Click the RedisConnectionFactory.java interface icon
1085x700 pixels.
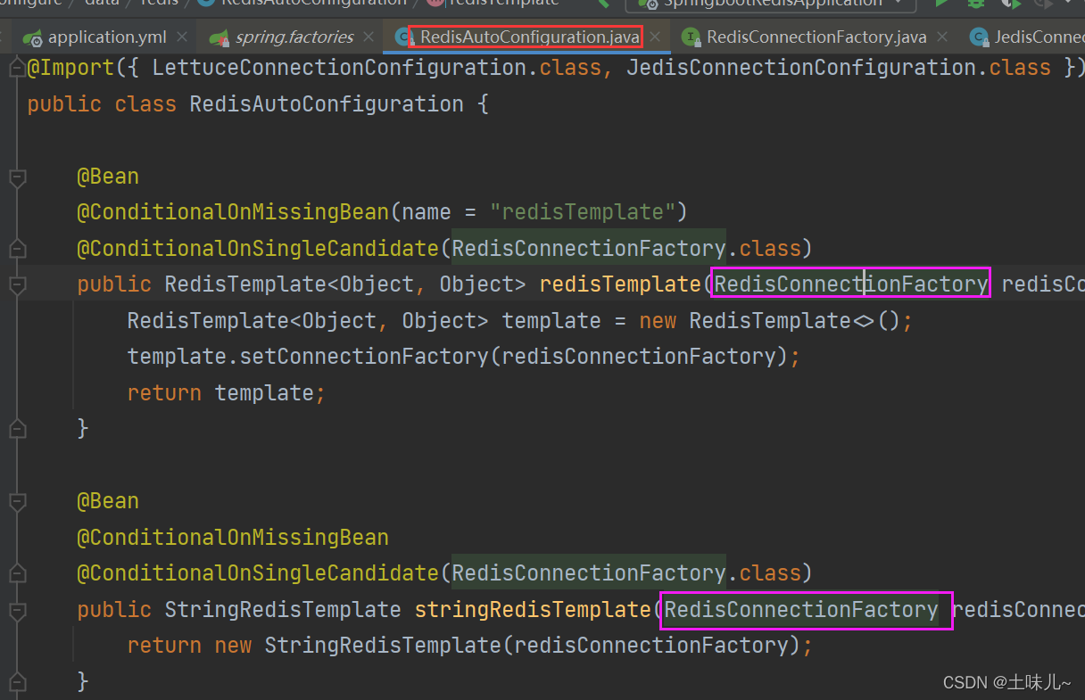[691, 37]
